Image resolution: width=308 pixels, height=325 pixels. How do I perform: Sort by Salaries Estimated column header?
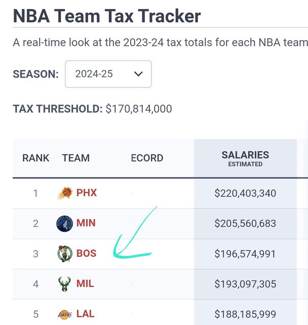(x=245, y=158)
